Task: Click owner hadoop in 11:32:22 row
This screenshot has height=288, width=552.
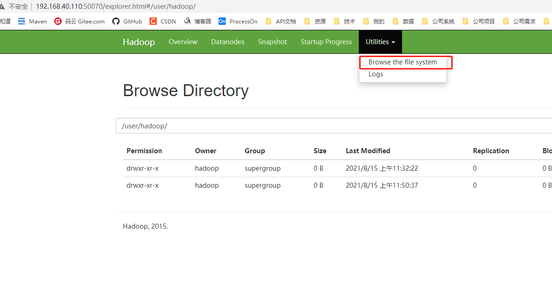Action: [207, 168]
